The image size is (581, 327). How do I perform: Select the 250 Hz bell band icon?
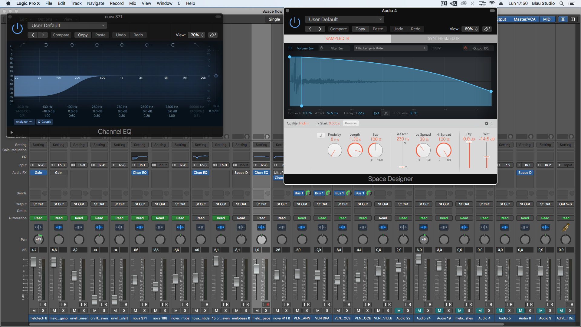click(x=97, y=45)
